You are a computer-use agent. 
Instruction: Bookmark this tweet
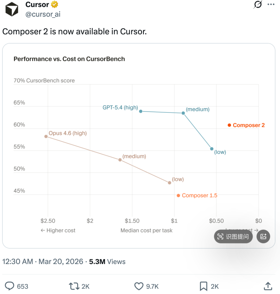tap(204, 286)
